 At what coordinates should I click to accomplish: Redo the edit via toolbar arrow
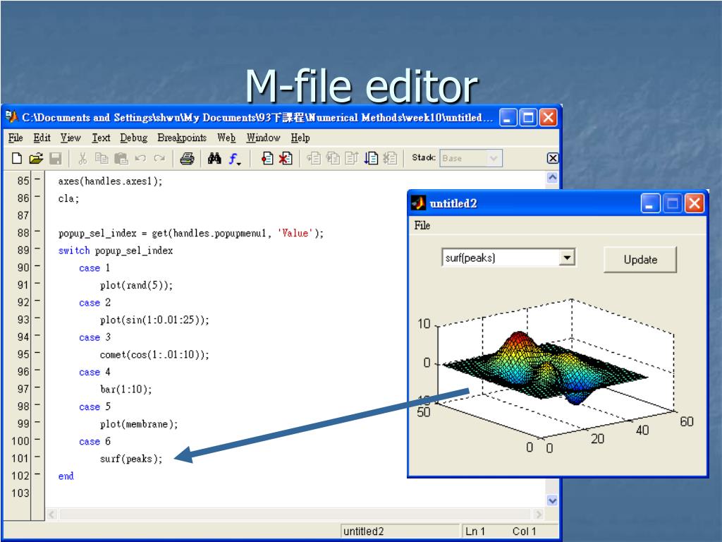tap(159, 159)
